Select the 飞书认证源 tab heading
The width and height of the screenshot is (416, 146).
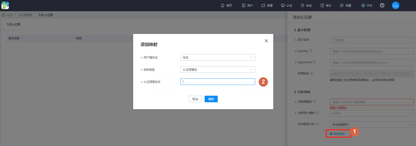13,24
